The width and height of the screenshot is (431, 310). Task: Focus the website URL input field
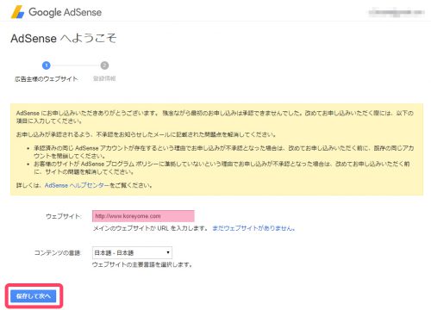143,216
